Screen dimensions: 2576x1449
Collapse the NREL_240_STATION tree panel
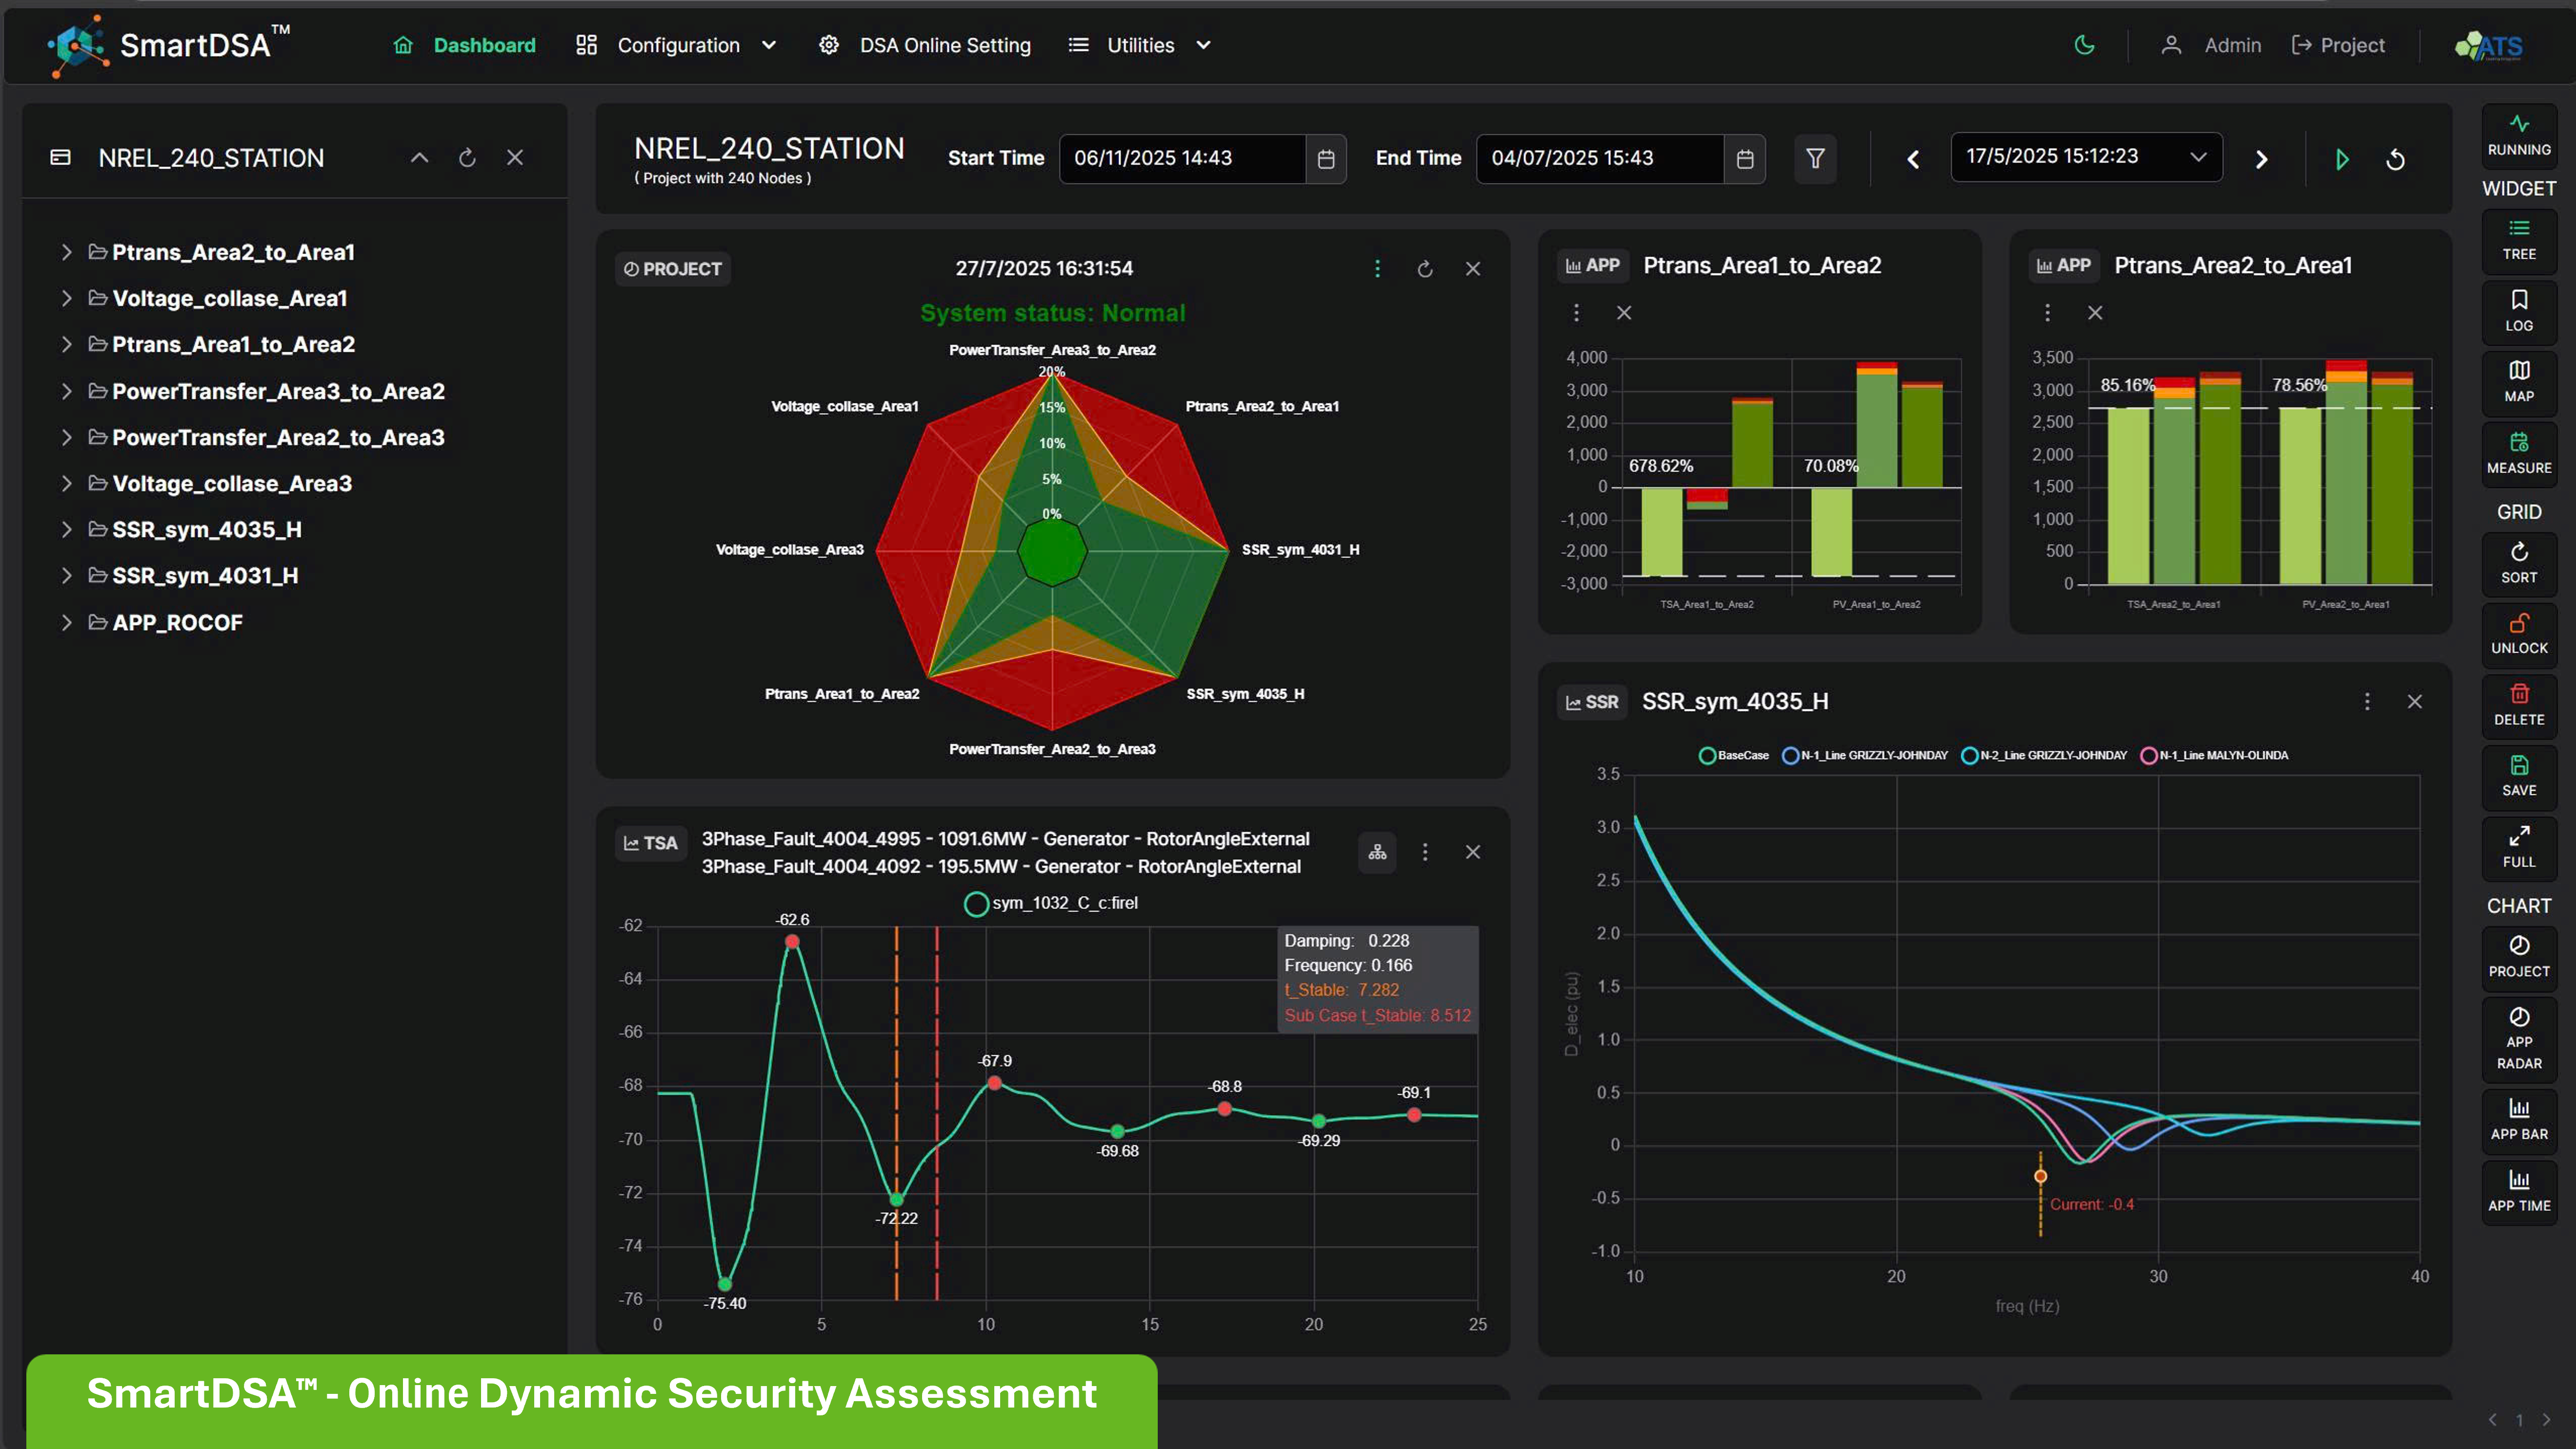pos(419,158)
